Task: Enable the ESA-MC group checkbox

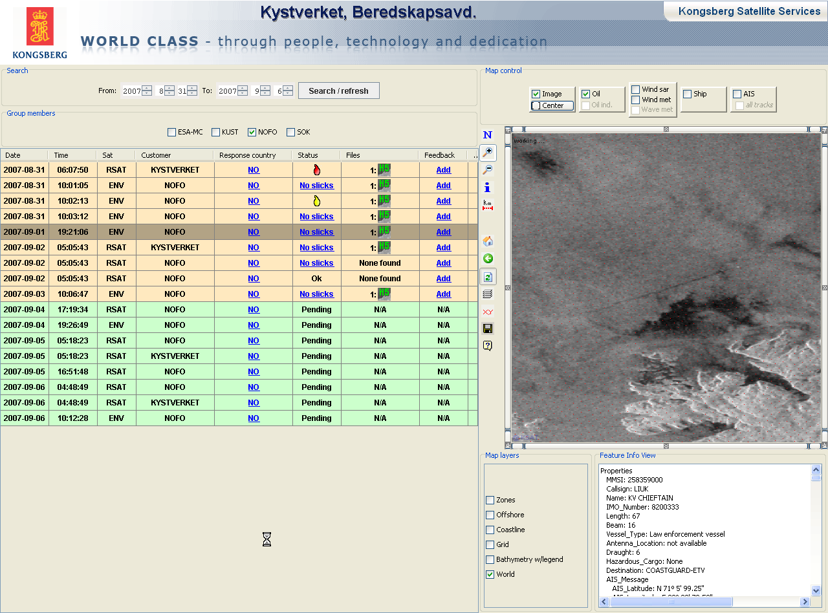Action: pyautogui.click(x=171, y=132)
